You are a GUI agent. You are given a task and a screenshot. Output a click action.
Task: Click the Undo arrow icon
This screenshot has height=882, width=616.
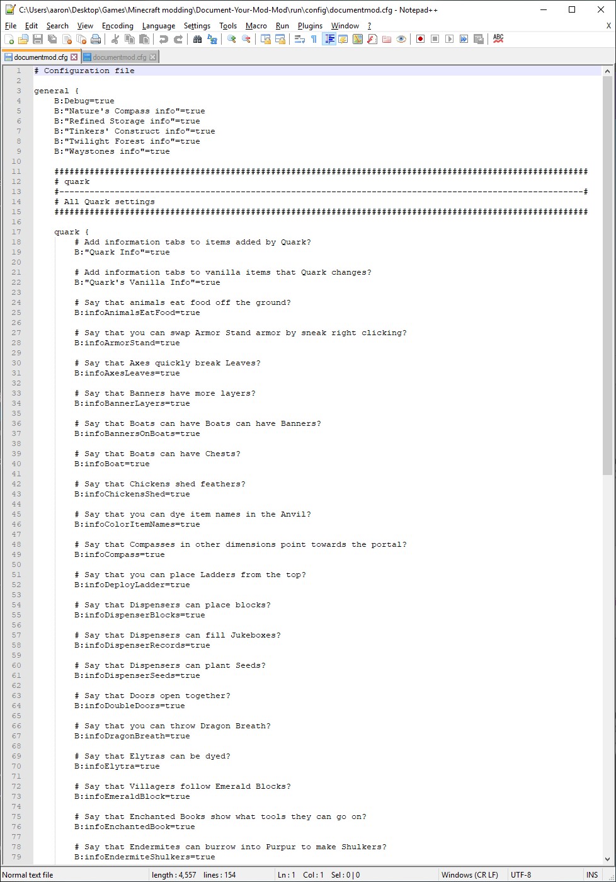click(x=164, y=39)
